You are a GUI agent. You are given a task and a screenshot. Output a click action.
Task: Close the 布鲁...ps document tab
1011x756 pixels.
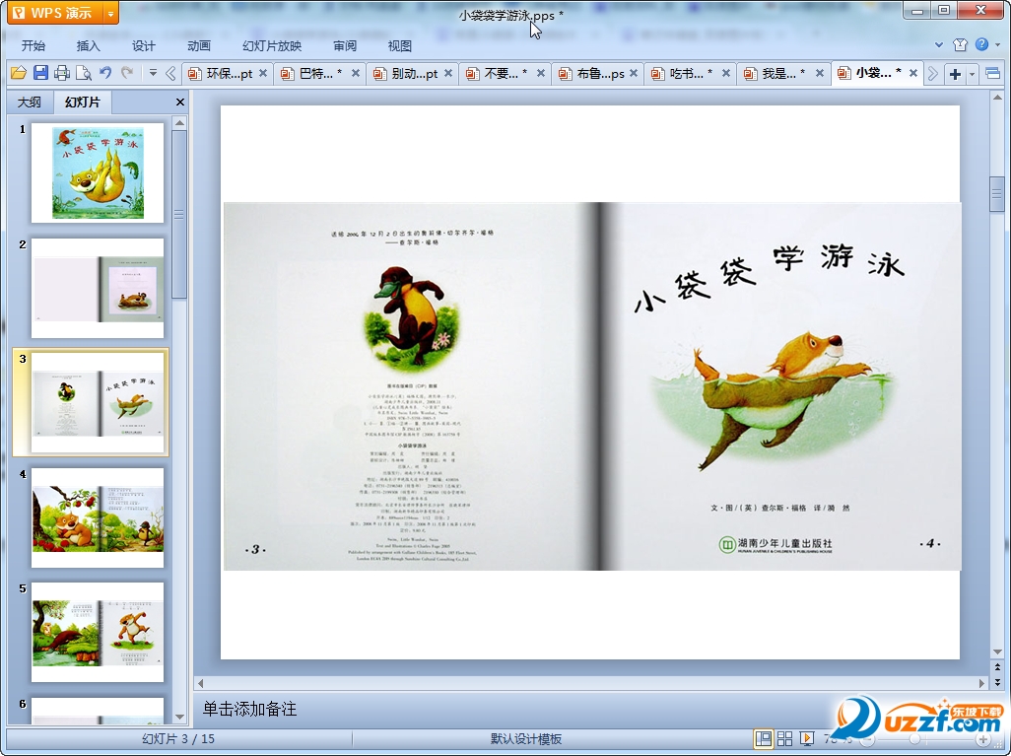(x=634, y=74)
